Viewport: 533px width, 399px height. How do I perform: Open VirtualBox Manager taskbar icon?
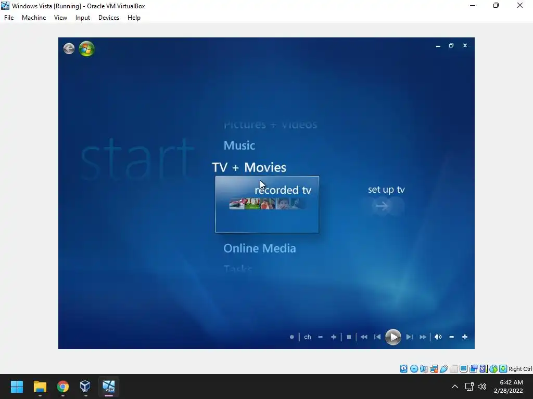pyautogui.click(x=85, y=387)
